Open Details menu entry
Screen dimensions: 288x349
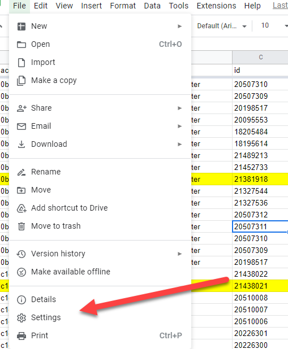point(100,300)
